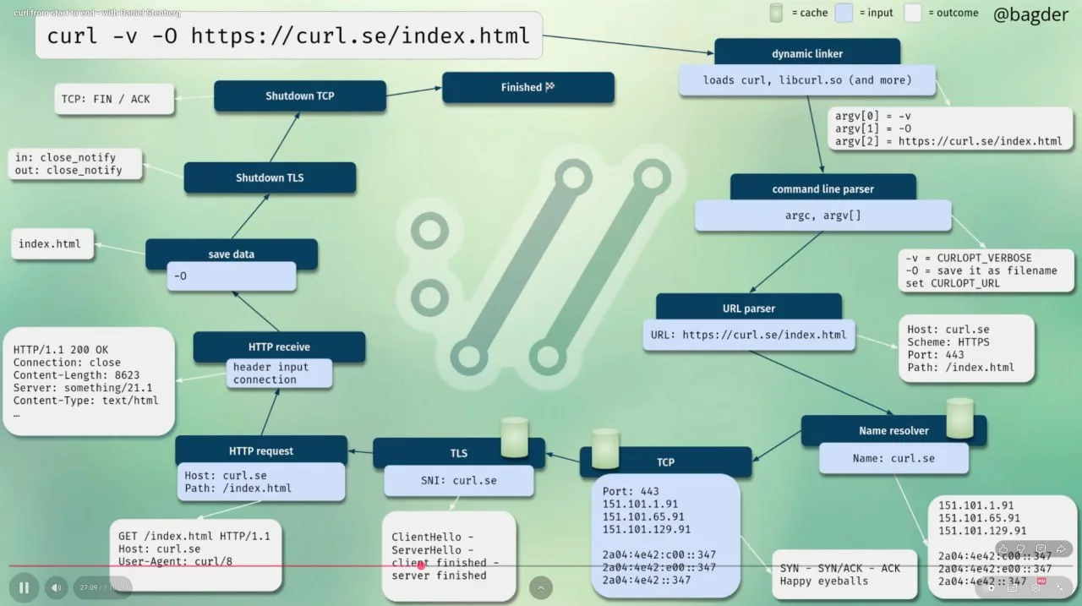Dislike the video with thumbs down

[1021, 549]
